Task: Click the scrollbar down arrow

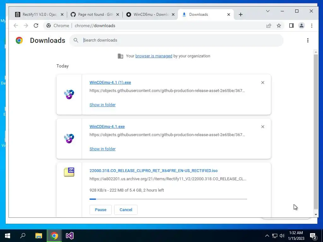Action: tap(316, 215)
